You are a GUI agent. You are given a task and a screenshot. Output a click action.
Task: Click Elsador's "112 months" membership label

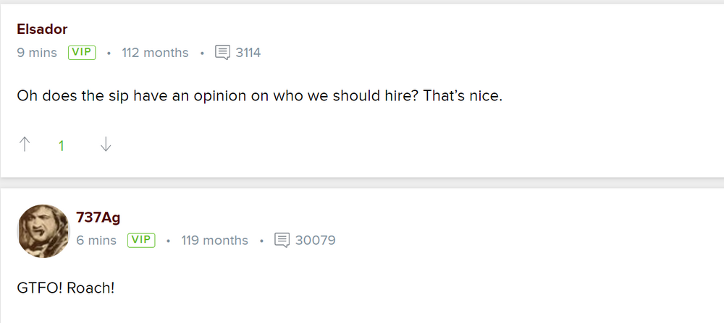(x=155, y=53)
